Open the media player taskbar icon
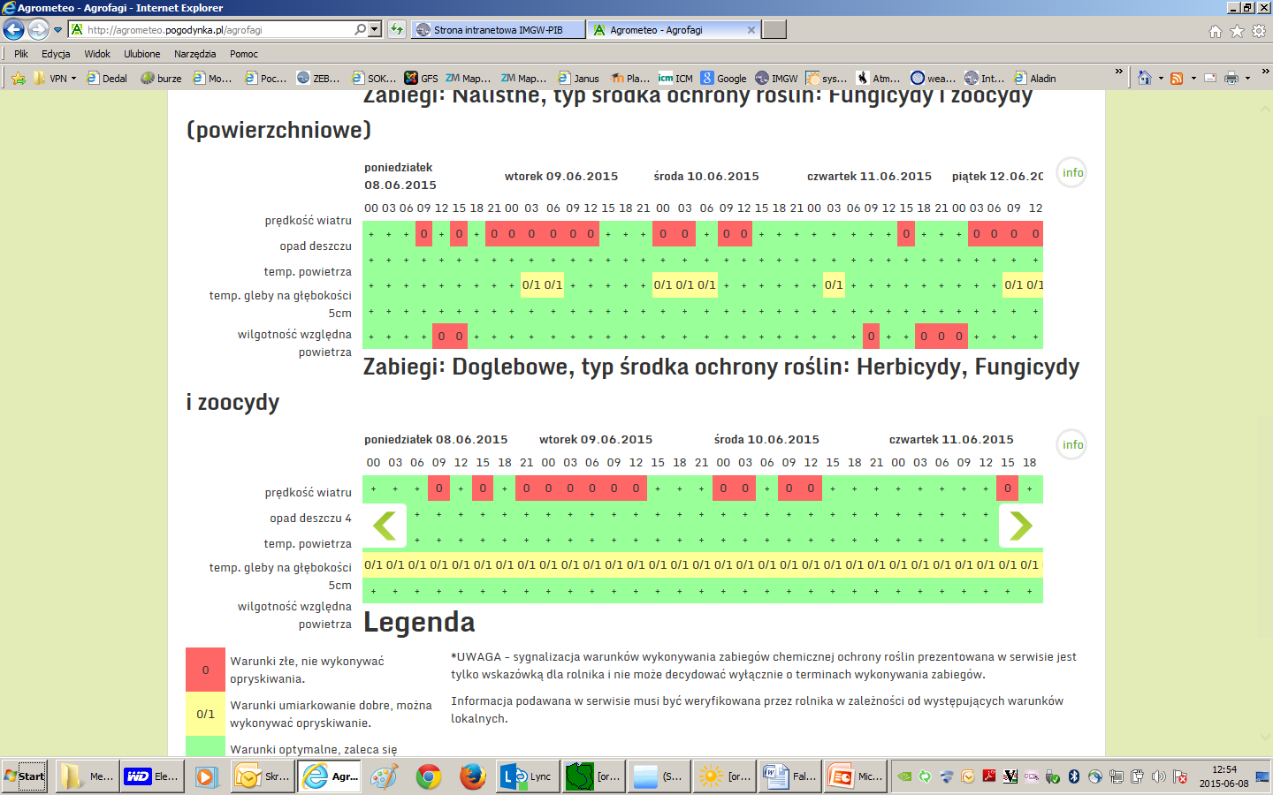The height and width of the screenshot is (795, 1273). pos(205,776)
